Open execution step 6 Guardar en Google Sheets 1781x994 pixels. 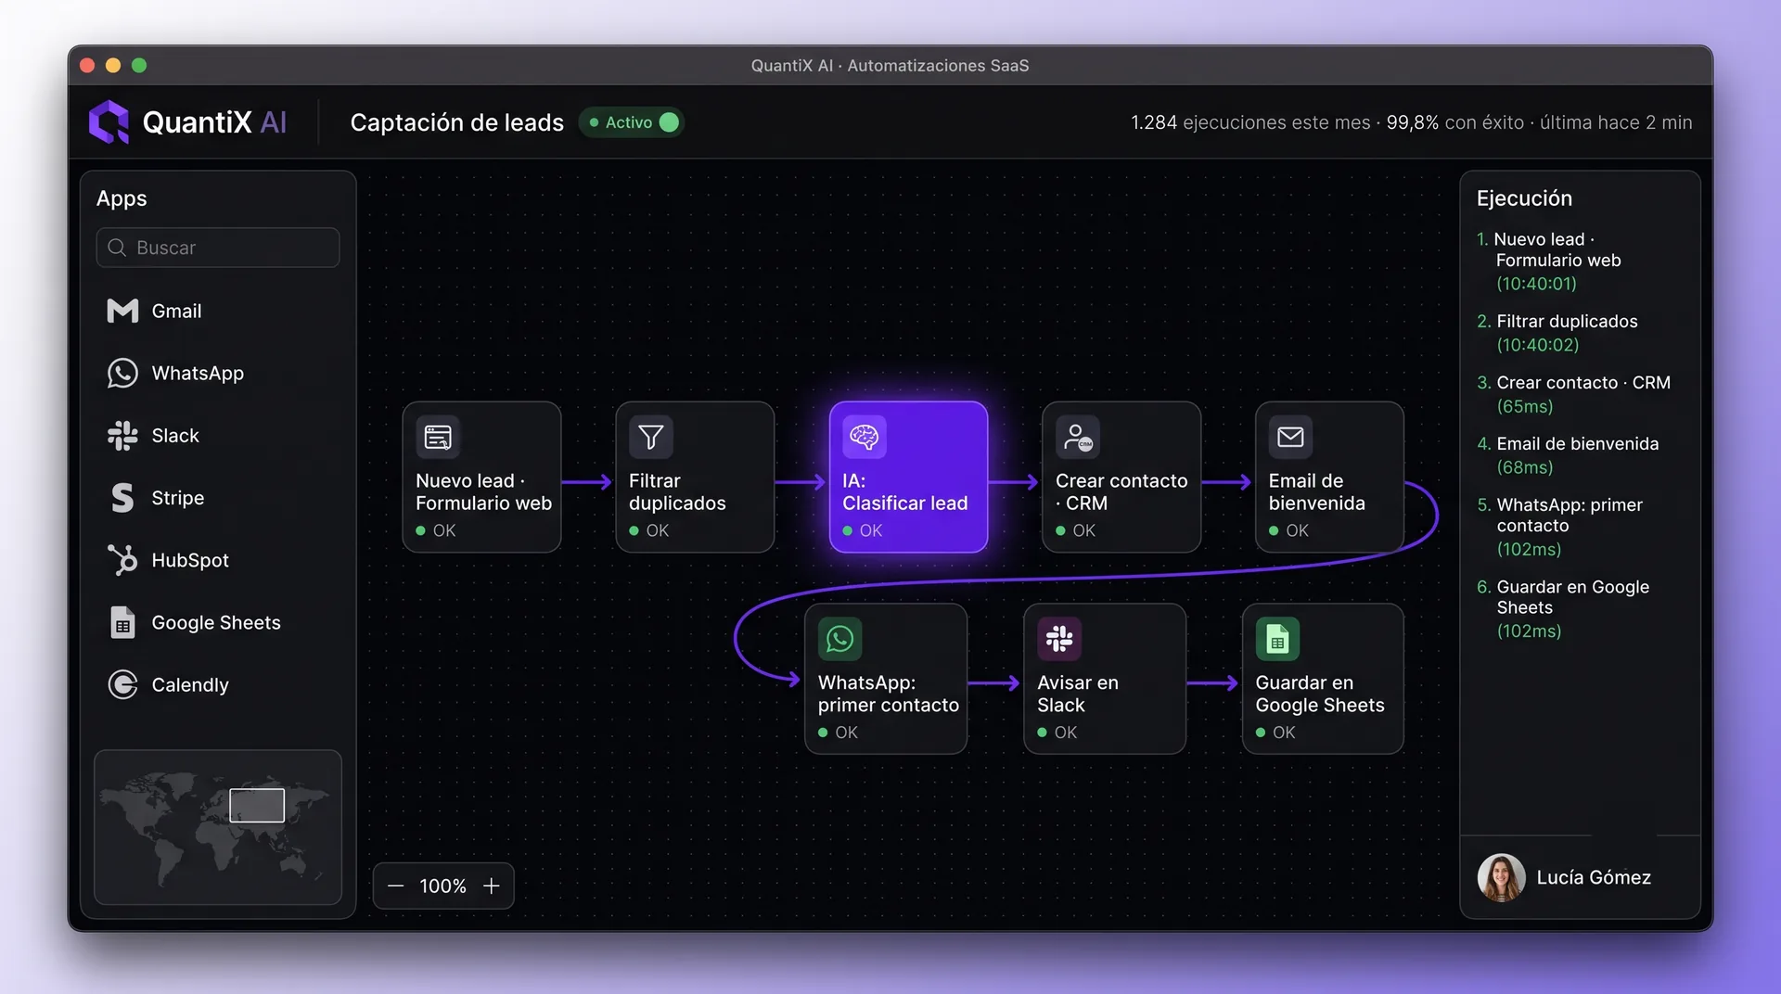coord(1563,608)
